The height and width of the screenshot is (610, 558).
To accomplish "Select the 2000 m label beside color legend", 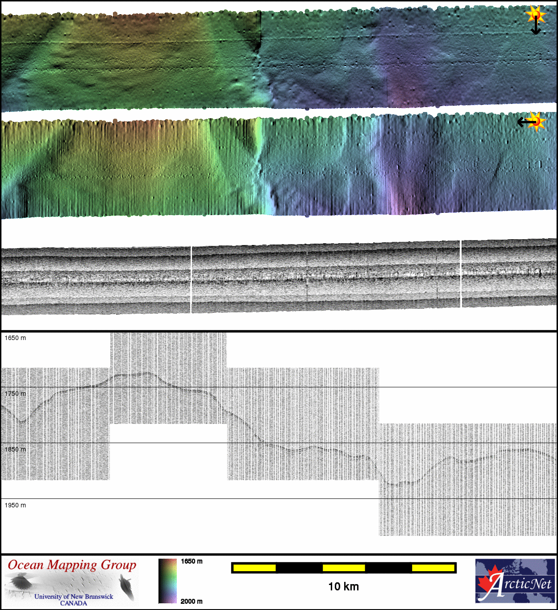I will coord(192,601).
